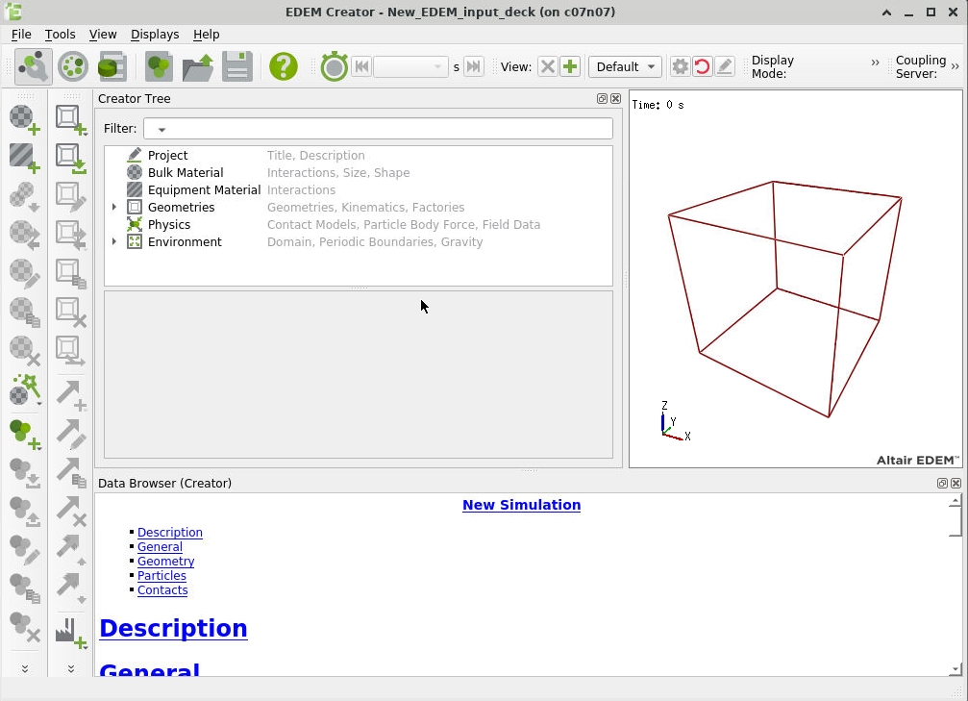Create a new simulation with green spheres icon

click(159, 66)
